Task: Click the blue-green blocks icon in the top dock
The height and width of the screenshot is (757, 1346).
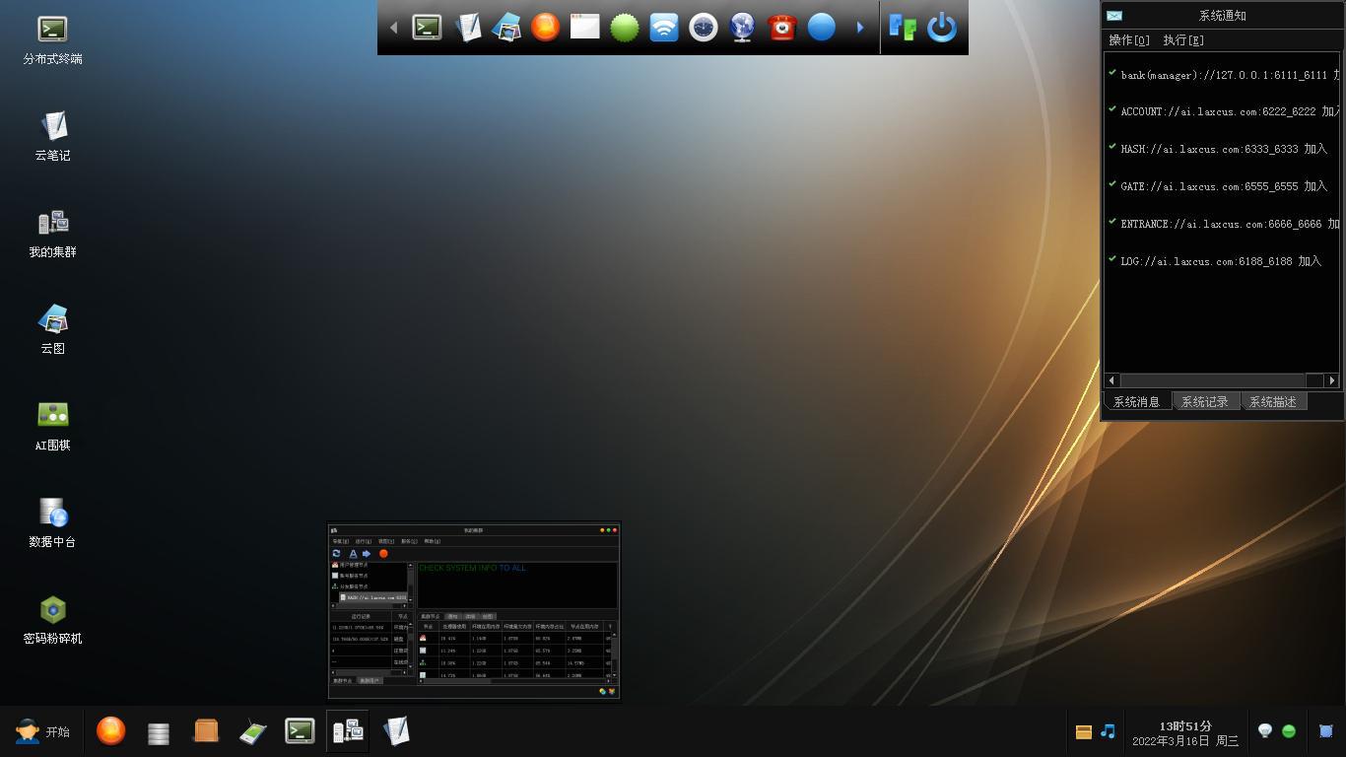Action: 903,28
